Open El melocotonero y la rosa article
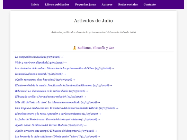Viewport: 187px width, 140px height. (x=58, y=114)
